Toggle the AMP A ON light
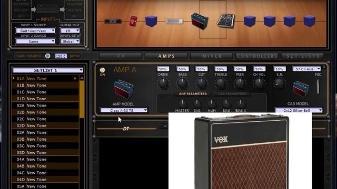The image size is (337, 189). pos(102,70)
